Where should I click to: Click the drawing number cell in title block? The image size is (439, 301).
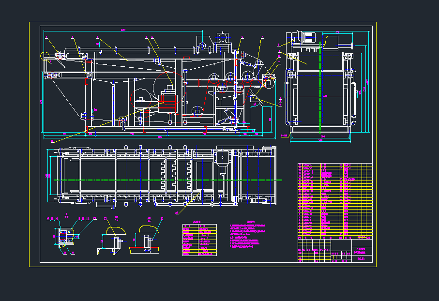[361, 259]
